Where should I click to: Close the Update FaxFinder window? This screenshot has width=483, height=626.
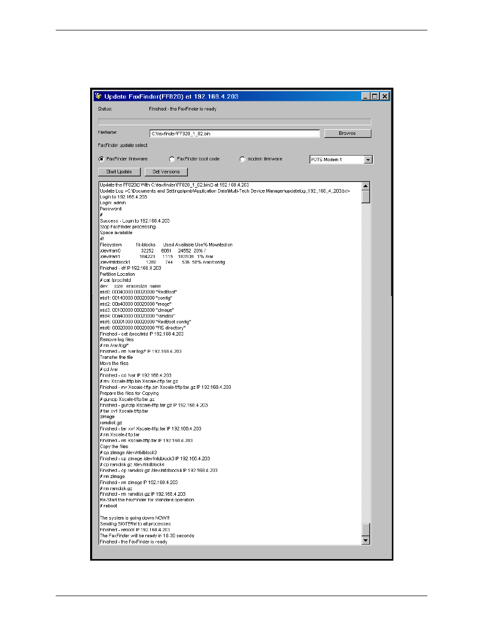[x=385, y=96]
